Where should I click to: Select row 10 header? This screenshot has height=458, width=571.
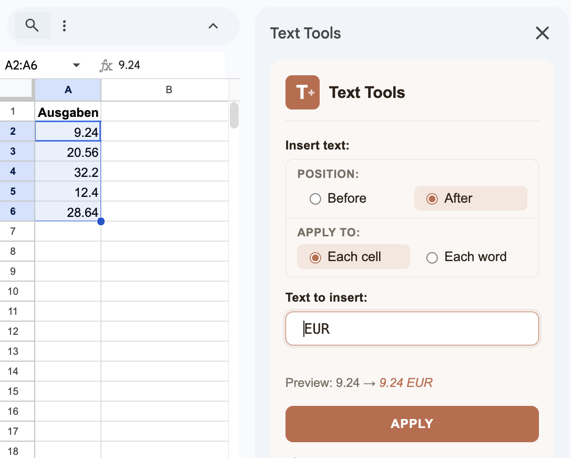[x=14, y=291]
